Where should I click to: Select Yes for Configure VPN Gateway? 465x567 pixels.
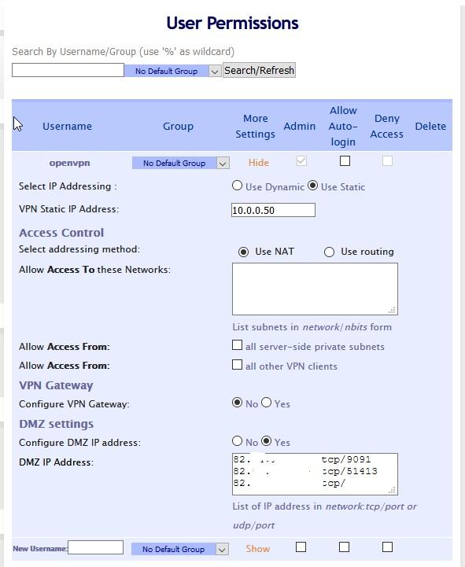[x=267, y=402]
